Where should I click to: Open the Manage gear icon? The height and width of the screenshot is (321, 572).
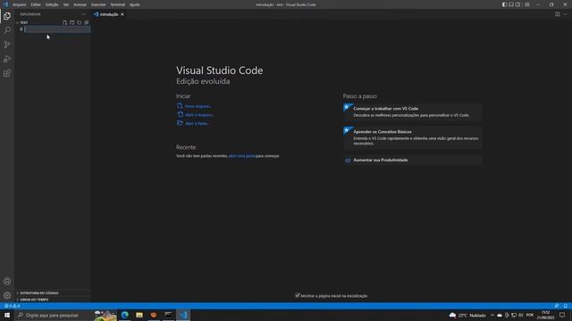(7, 295)
